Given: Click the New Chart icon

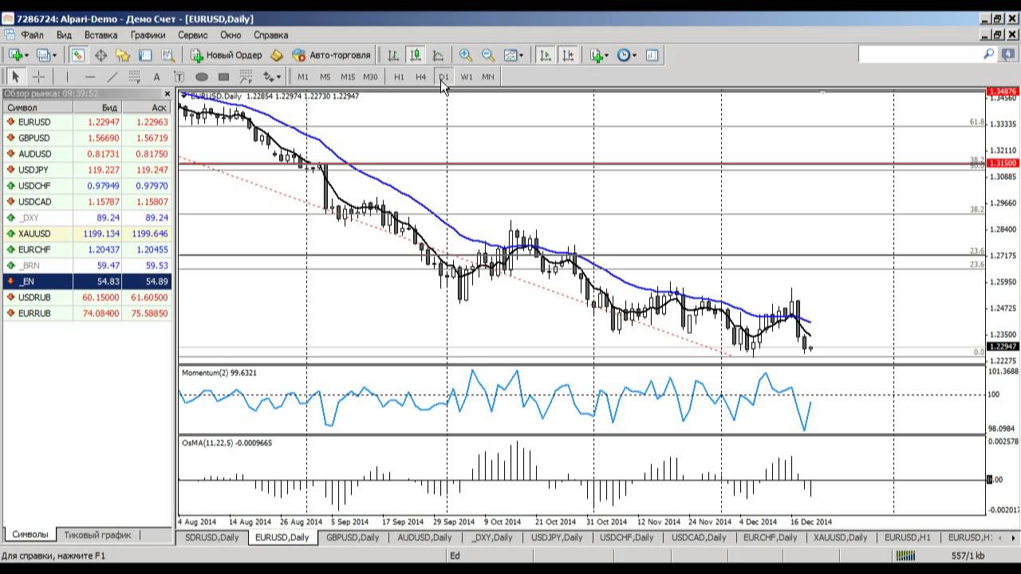Looking at the screenshot, I should coord(15,55).
